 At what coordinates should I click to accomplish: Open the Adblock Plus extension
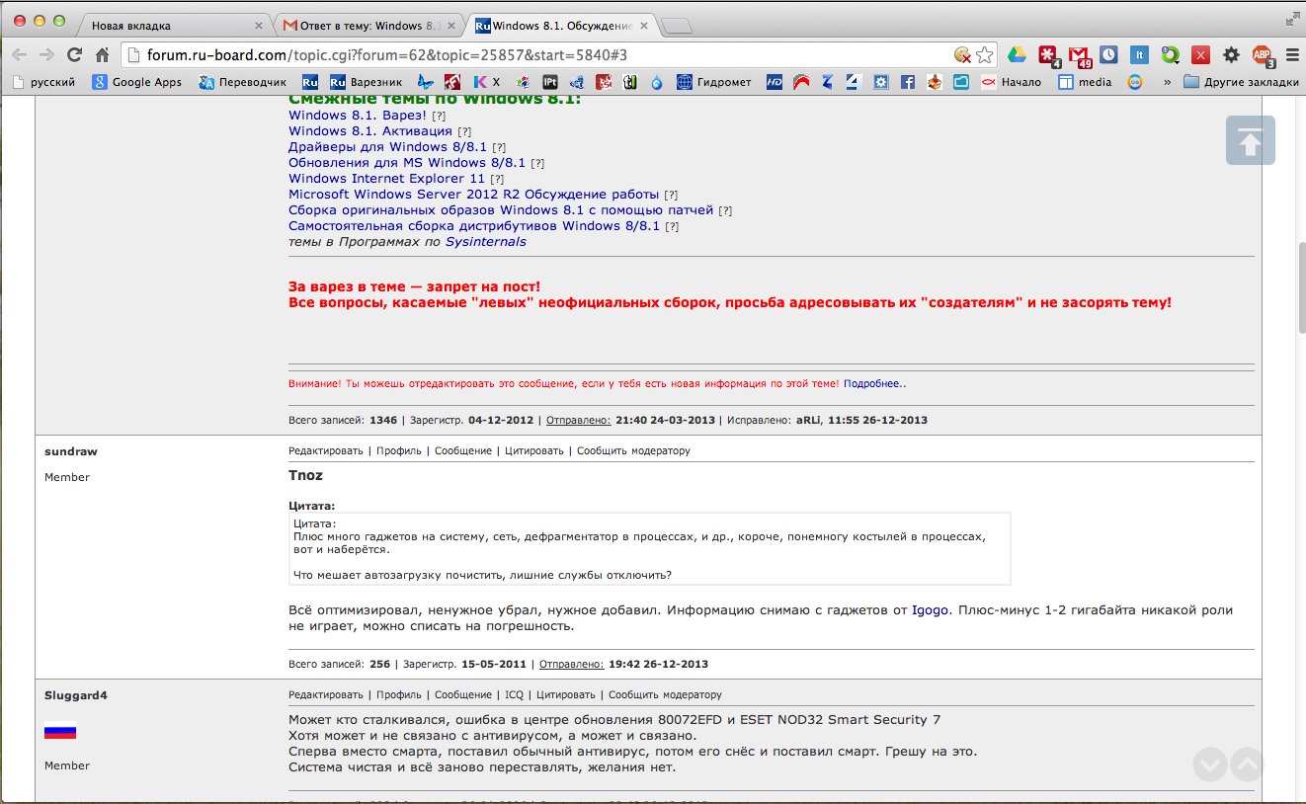(x=1262, y=55)
